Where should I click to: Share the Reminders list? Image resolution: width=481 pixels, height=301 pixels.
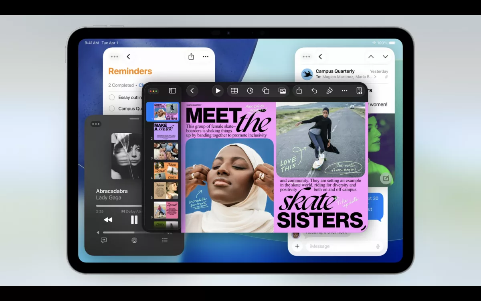pyautogui.click(x=191, y=57)
